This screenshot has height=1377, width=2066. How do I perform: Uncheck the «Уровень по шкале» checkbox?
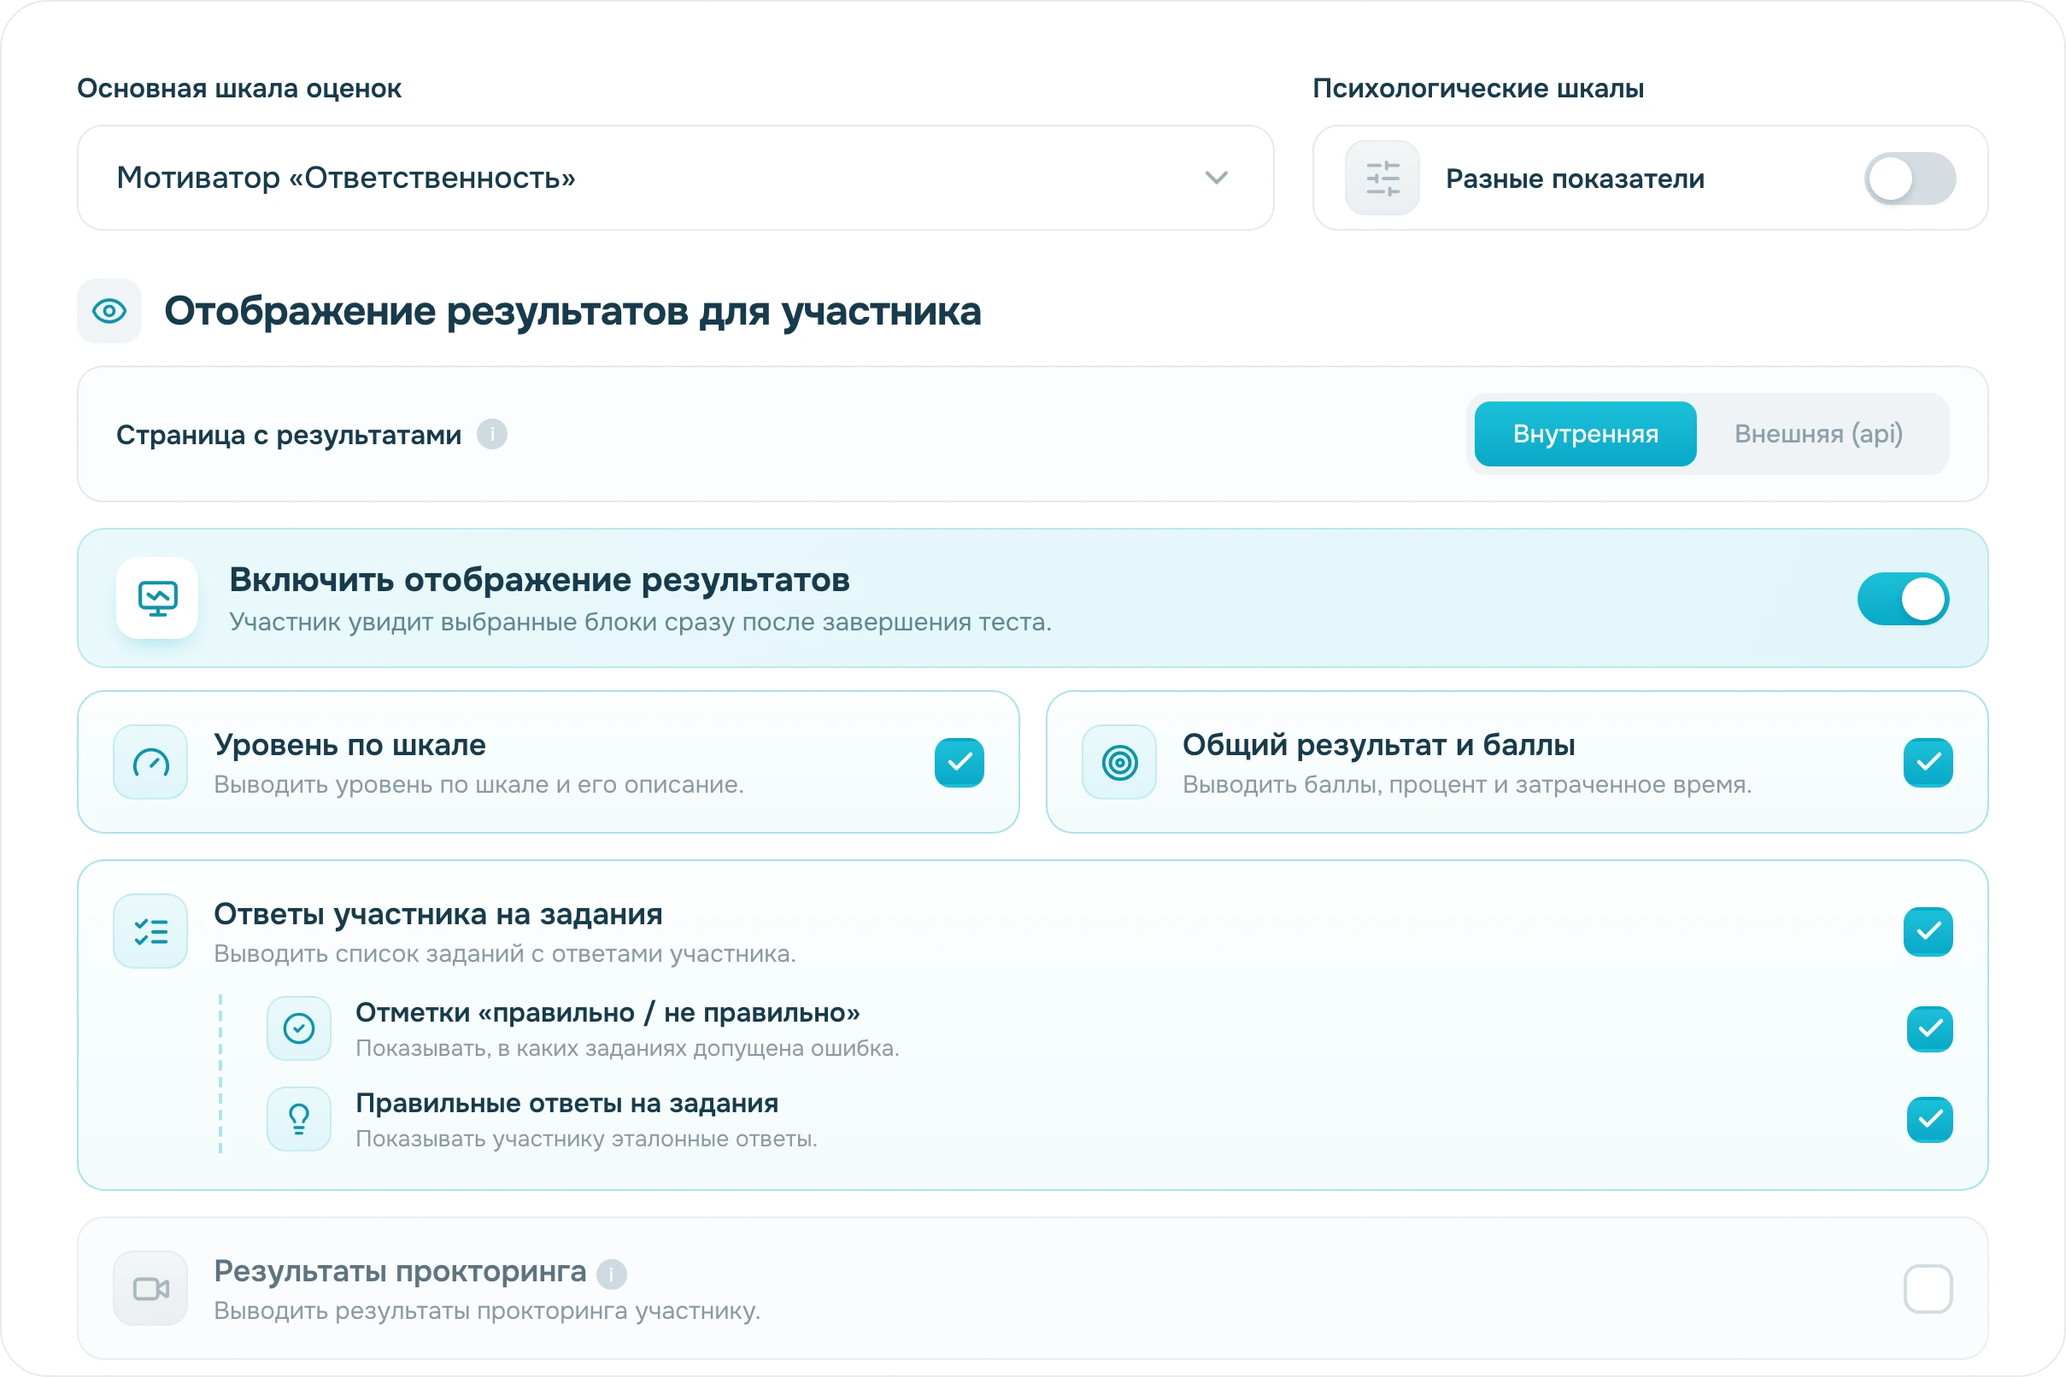(960, 762)
